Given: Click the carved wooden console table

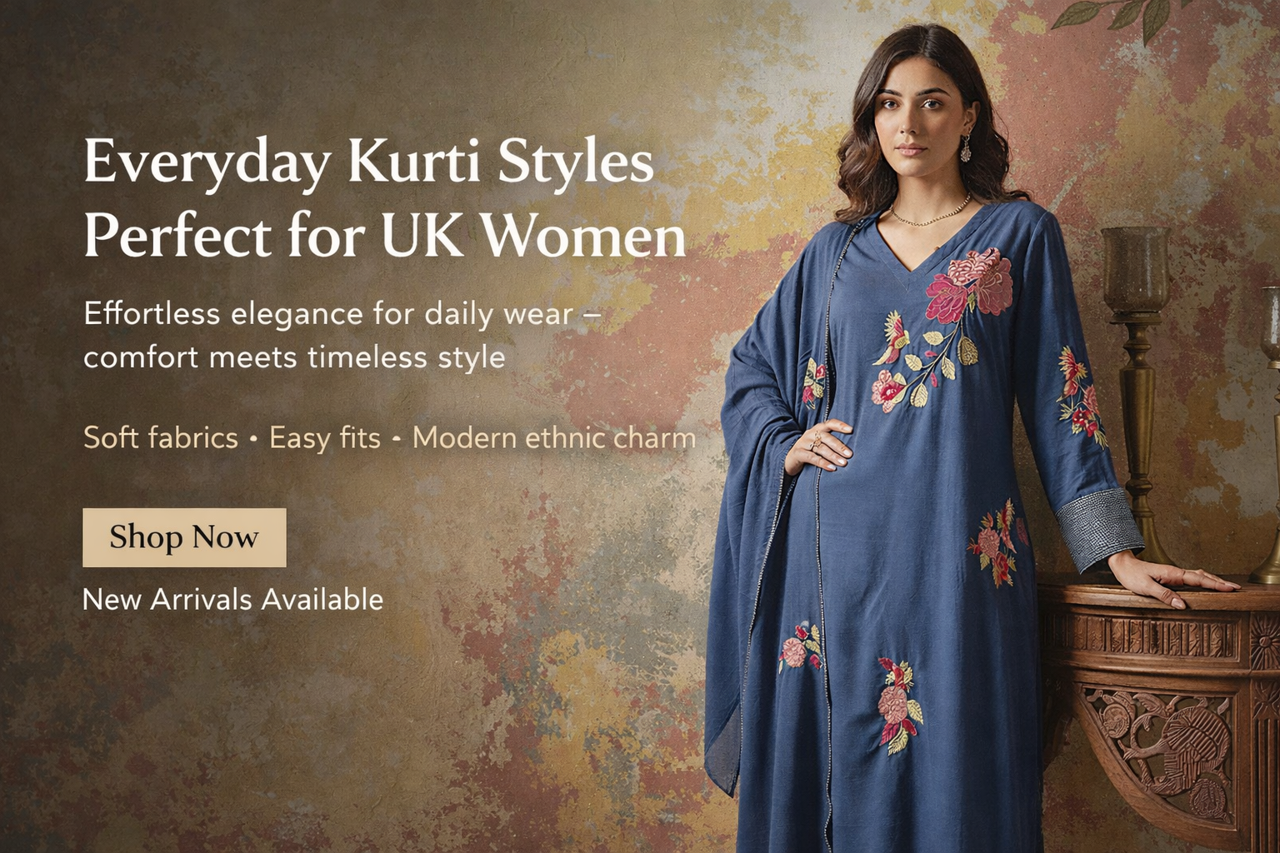Looking at the screenshot, I should coord(1160,708).
